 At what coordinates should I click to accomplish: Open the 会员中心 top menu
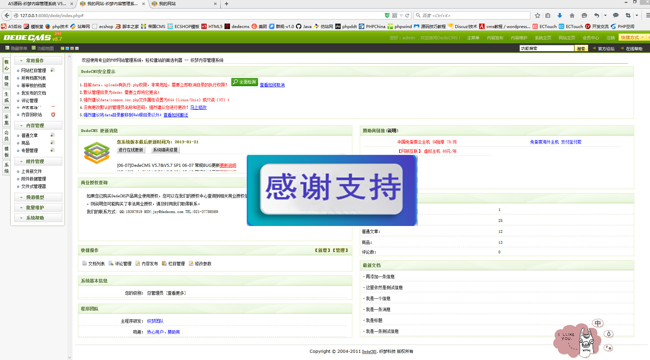pyautogui.click(x=591, y=38)
